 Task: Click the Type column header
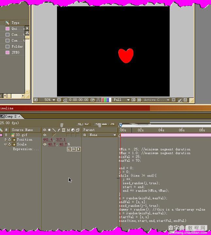(x=15, y=23)
